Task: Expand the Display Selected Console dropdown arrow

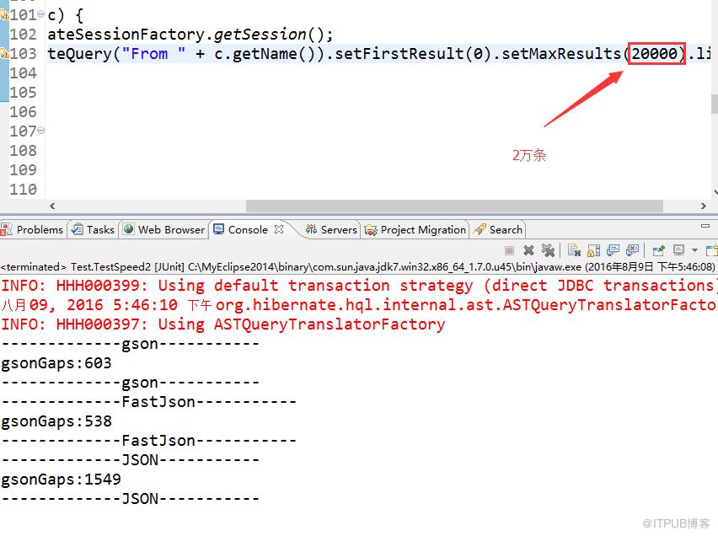Action: [694, 250]
